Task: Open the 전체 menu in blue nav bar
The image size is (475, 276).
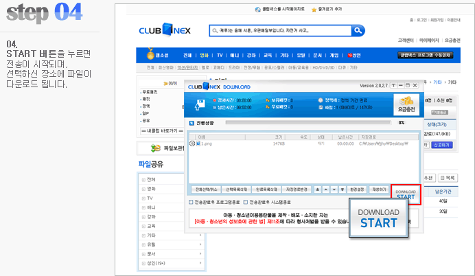Action: click(x=187, y=55)
